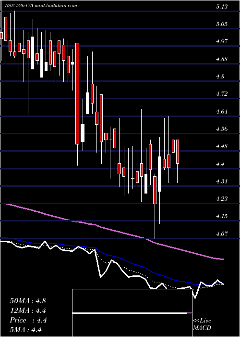The image size is (240, 337).
Task: Click the 50MA : 4.8 readout
Action: pos(28,301)
